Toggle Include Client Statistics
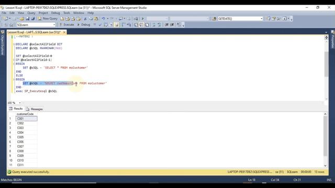335x188 pixels. (129, 25)
